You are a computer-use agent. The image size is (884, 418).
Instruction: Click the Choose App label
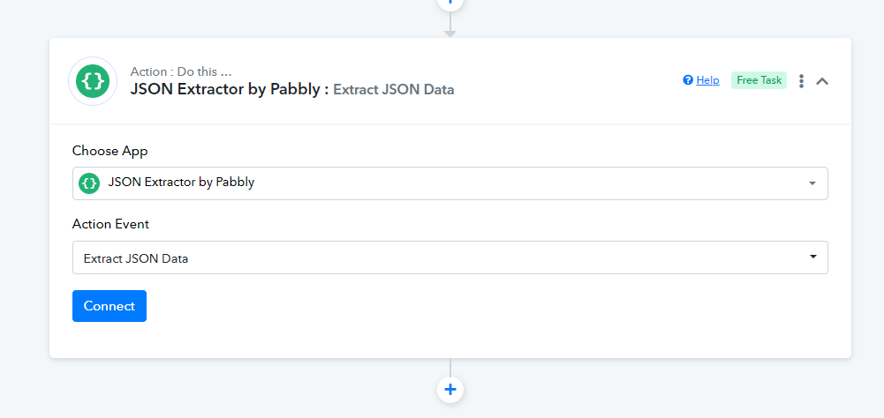click(110, 151)
